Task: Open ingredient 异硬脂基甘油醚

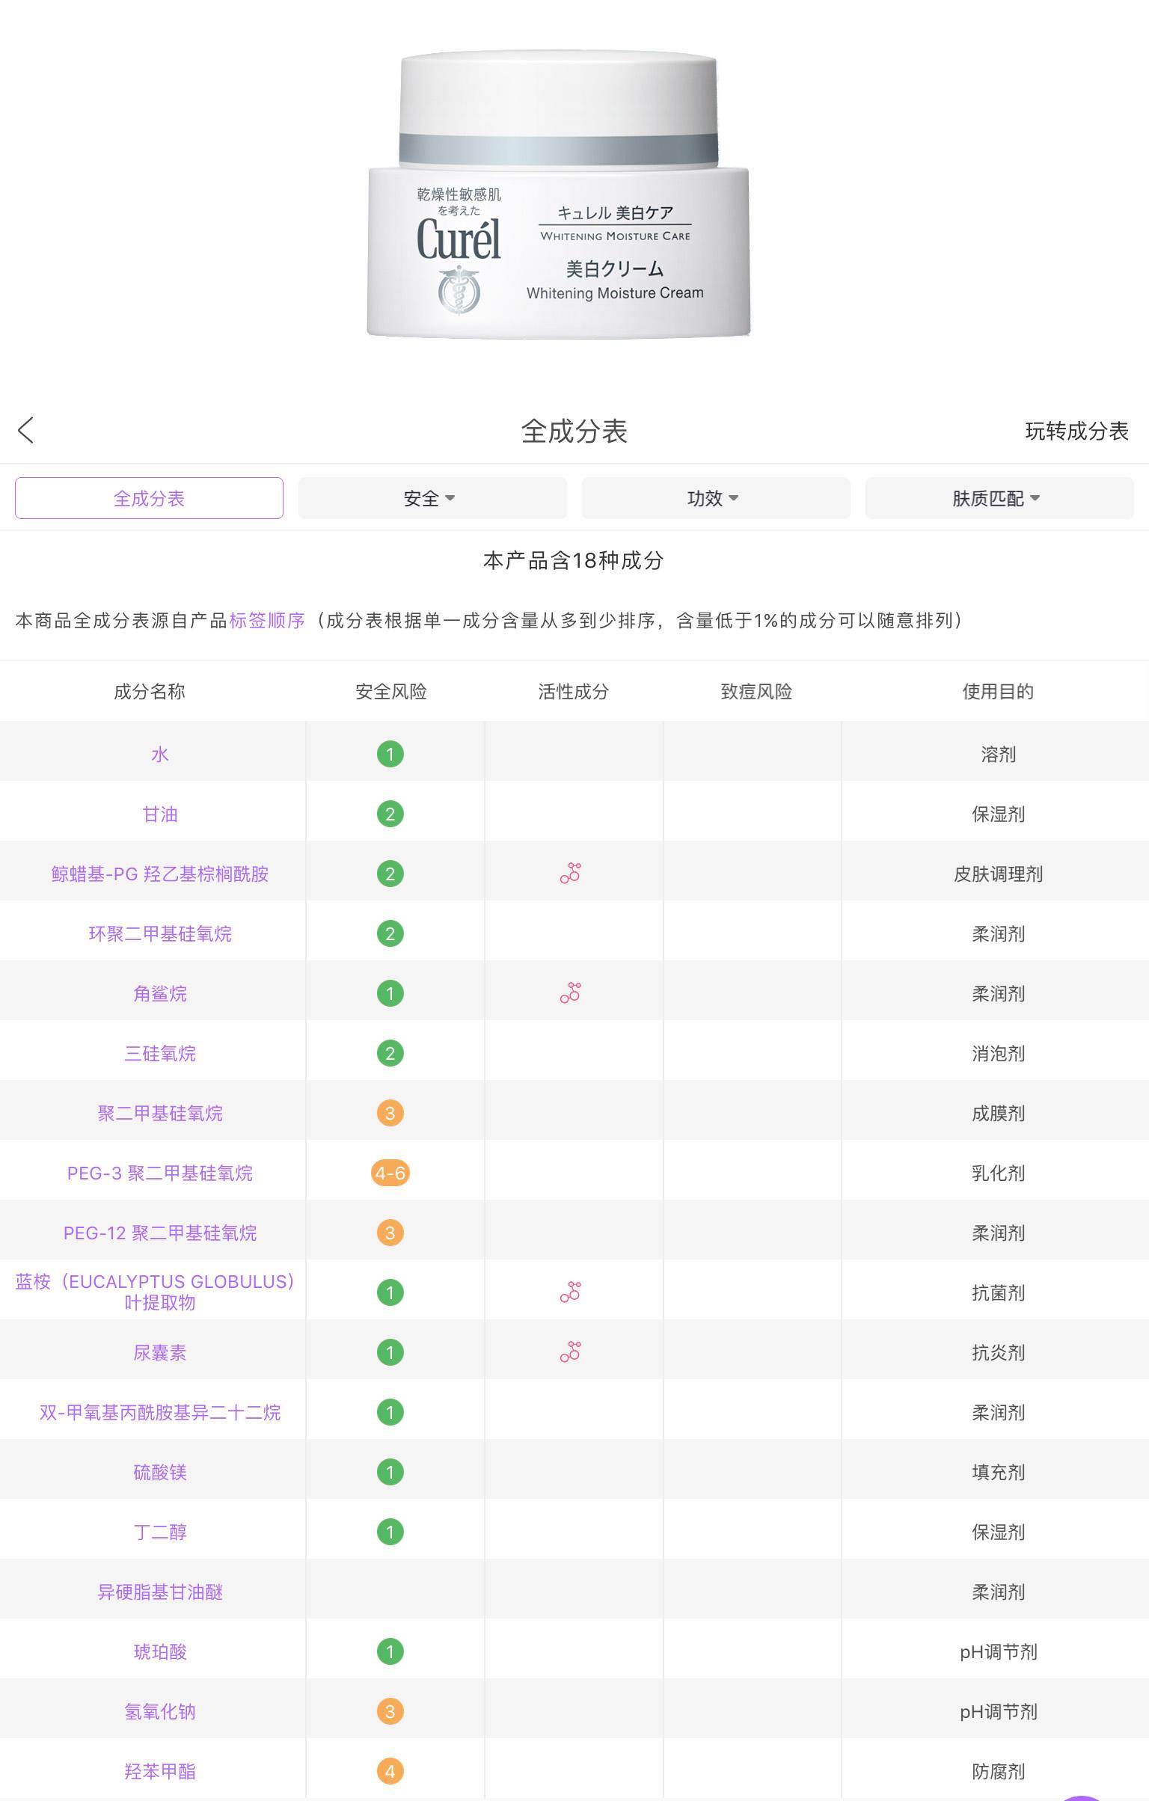Action: (160, 1592)
